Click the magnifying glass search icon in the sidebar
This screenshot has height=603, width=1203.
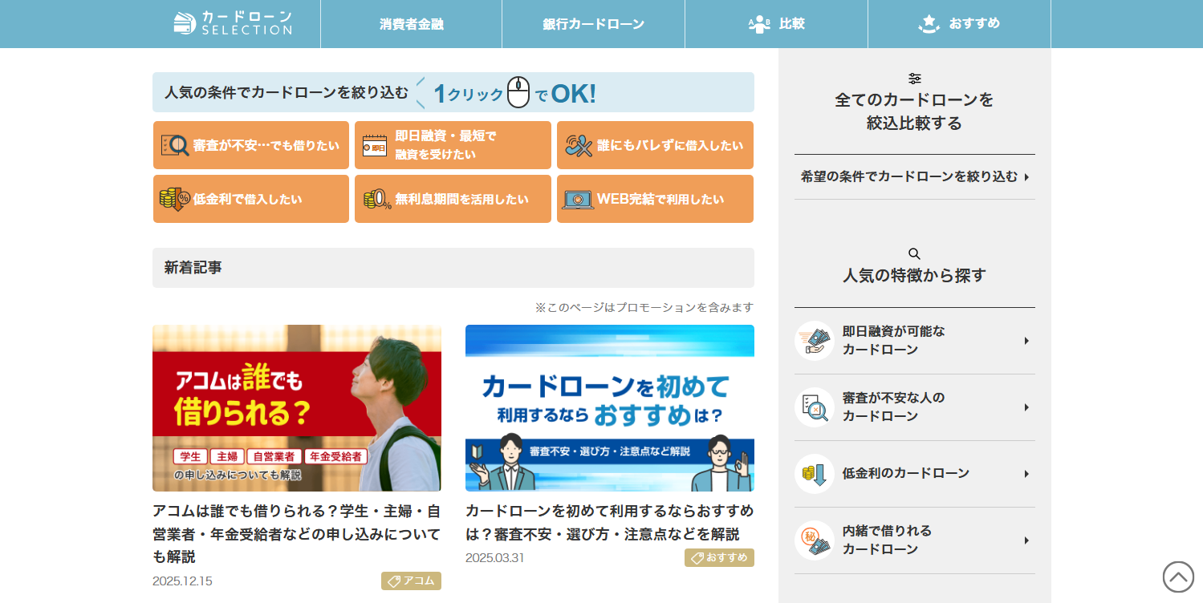(914, 253)
